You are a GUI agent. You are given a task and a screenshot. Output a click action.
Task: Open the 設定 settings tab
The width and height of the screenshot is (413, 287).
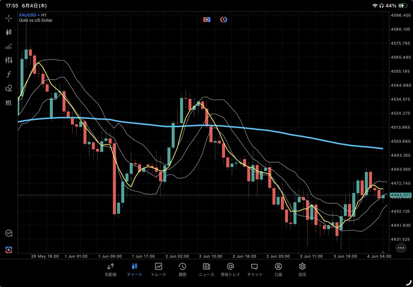click(x=303, y=269)
